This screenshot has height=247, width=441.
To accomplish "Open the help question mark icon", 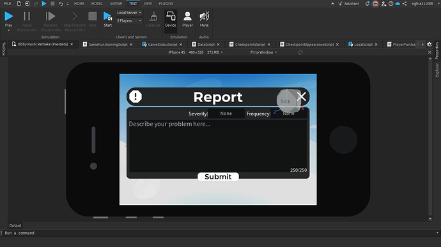I will pos(391,4).
